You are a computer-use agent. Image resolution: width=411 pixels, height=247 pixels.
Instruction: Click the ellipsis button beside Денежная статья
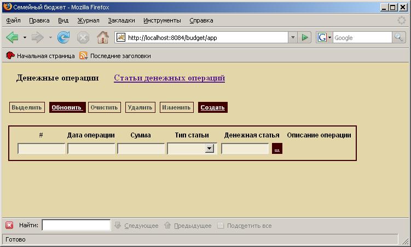[277, 148]
